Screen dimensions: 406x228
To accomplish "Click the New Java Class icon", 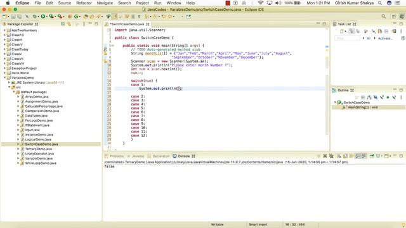I will 76,16.
